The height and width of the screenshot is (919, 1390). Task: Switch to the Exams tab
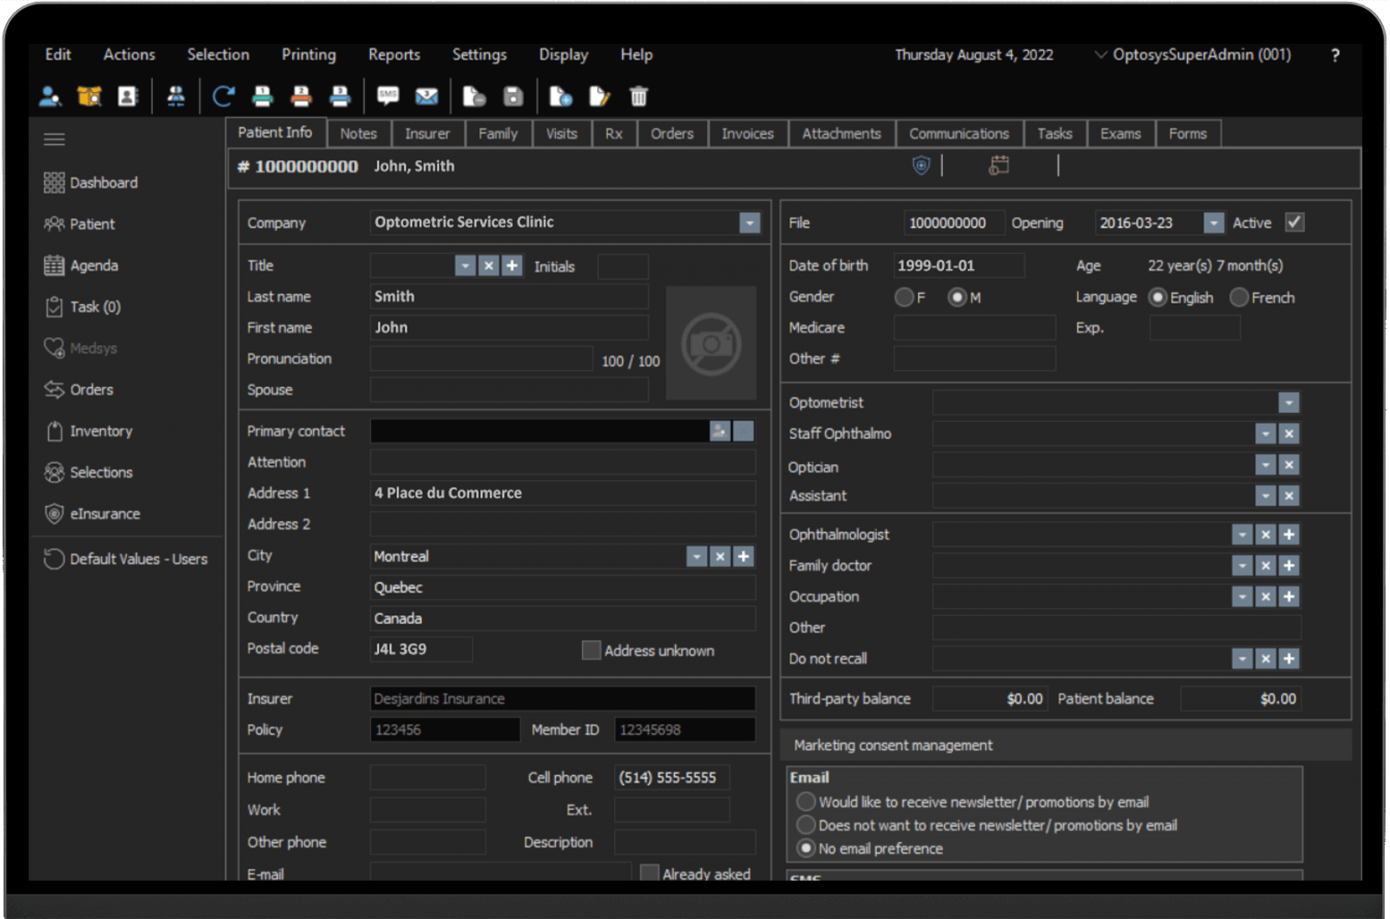tap(1120, 133)
